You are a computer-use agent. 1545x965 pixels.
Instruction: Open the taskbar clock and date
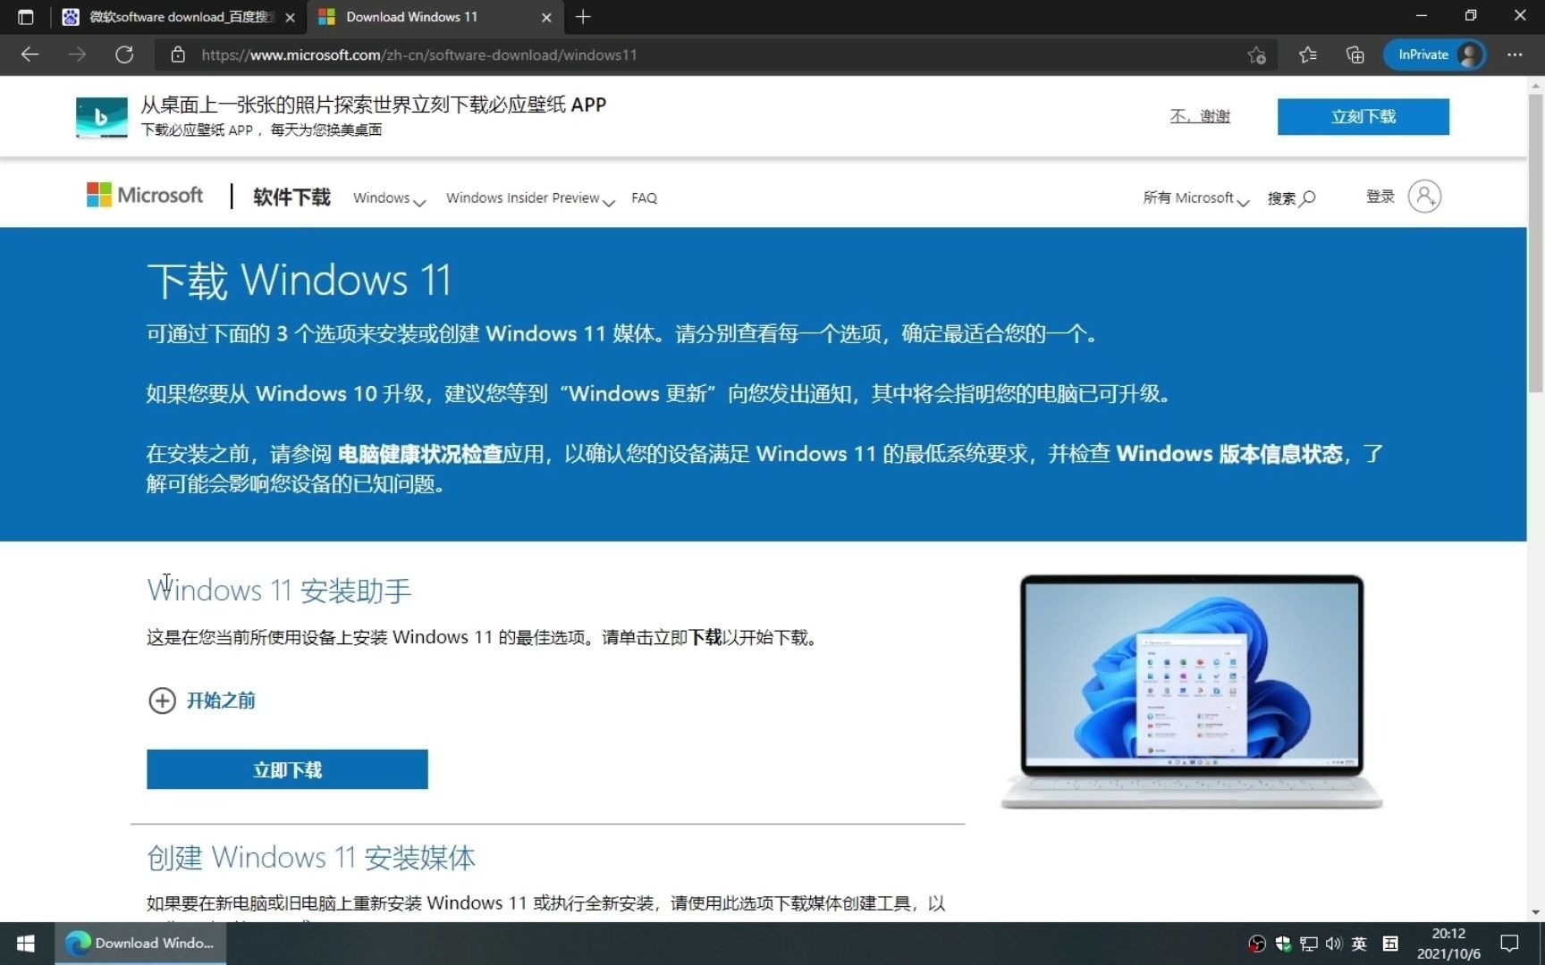coord(1448,944)
